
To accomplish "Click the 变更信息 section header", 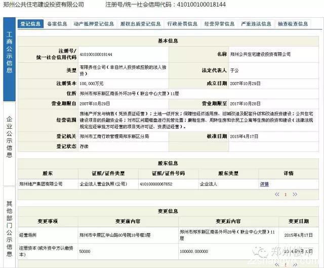I will (168, 211).
